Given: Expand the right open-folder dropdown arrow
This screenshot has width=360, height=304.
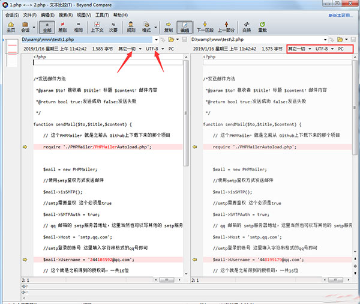Looking at the screenshot, I should click(346, 40).
